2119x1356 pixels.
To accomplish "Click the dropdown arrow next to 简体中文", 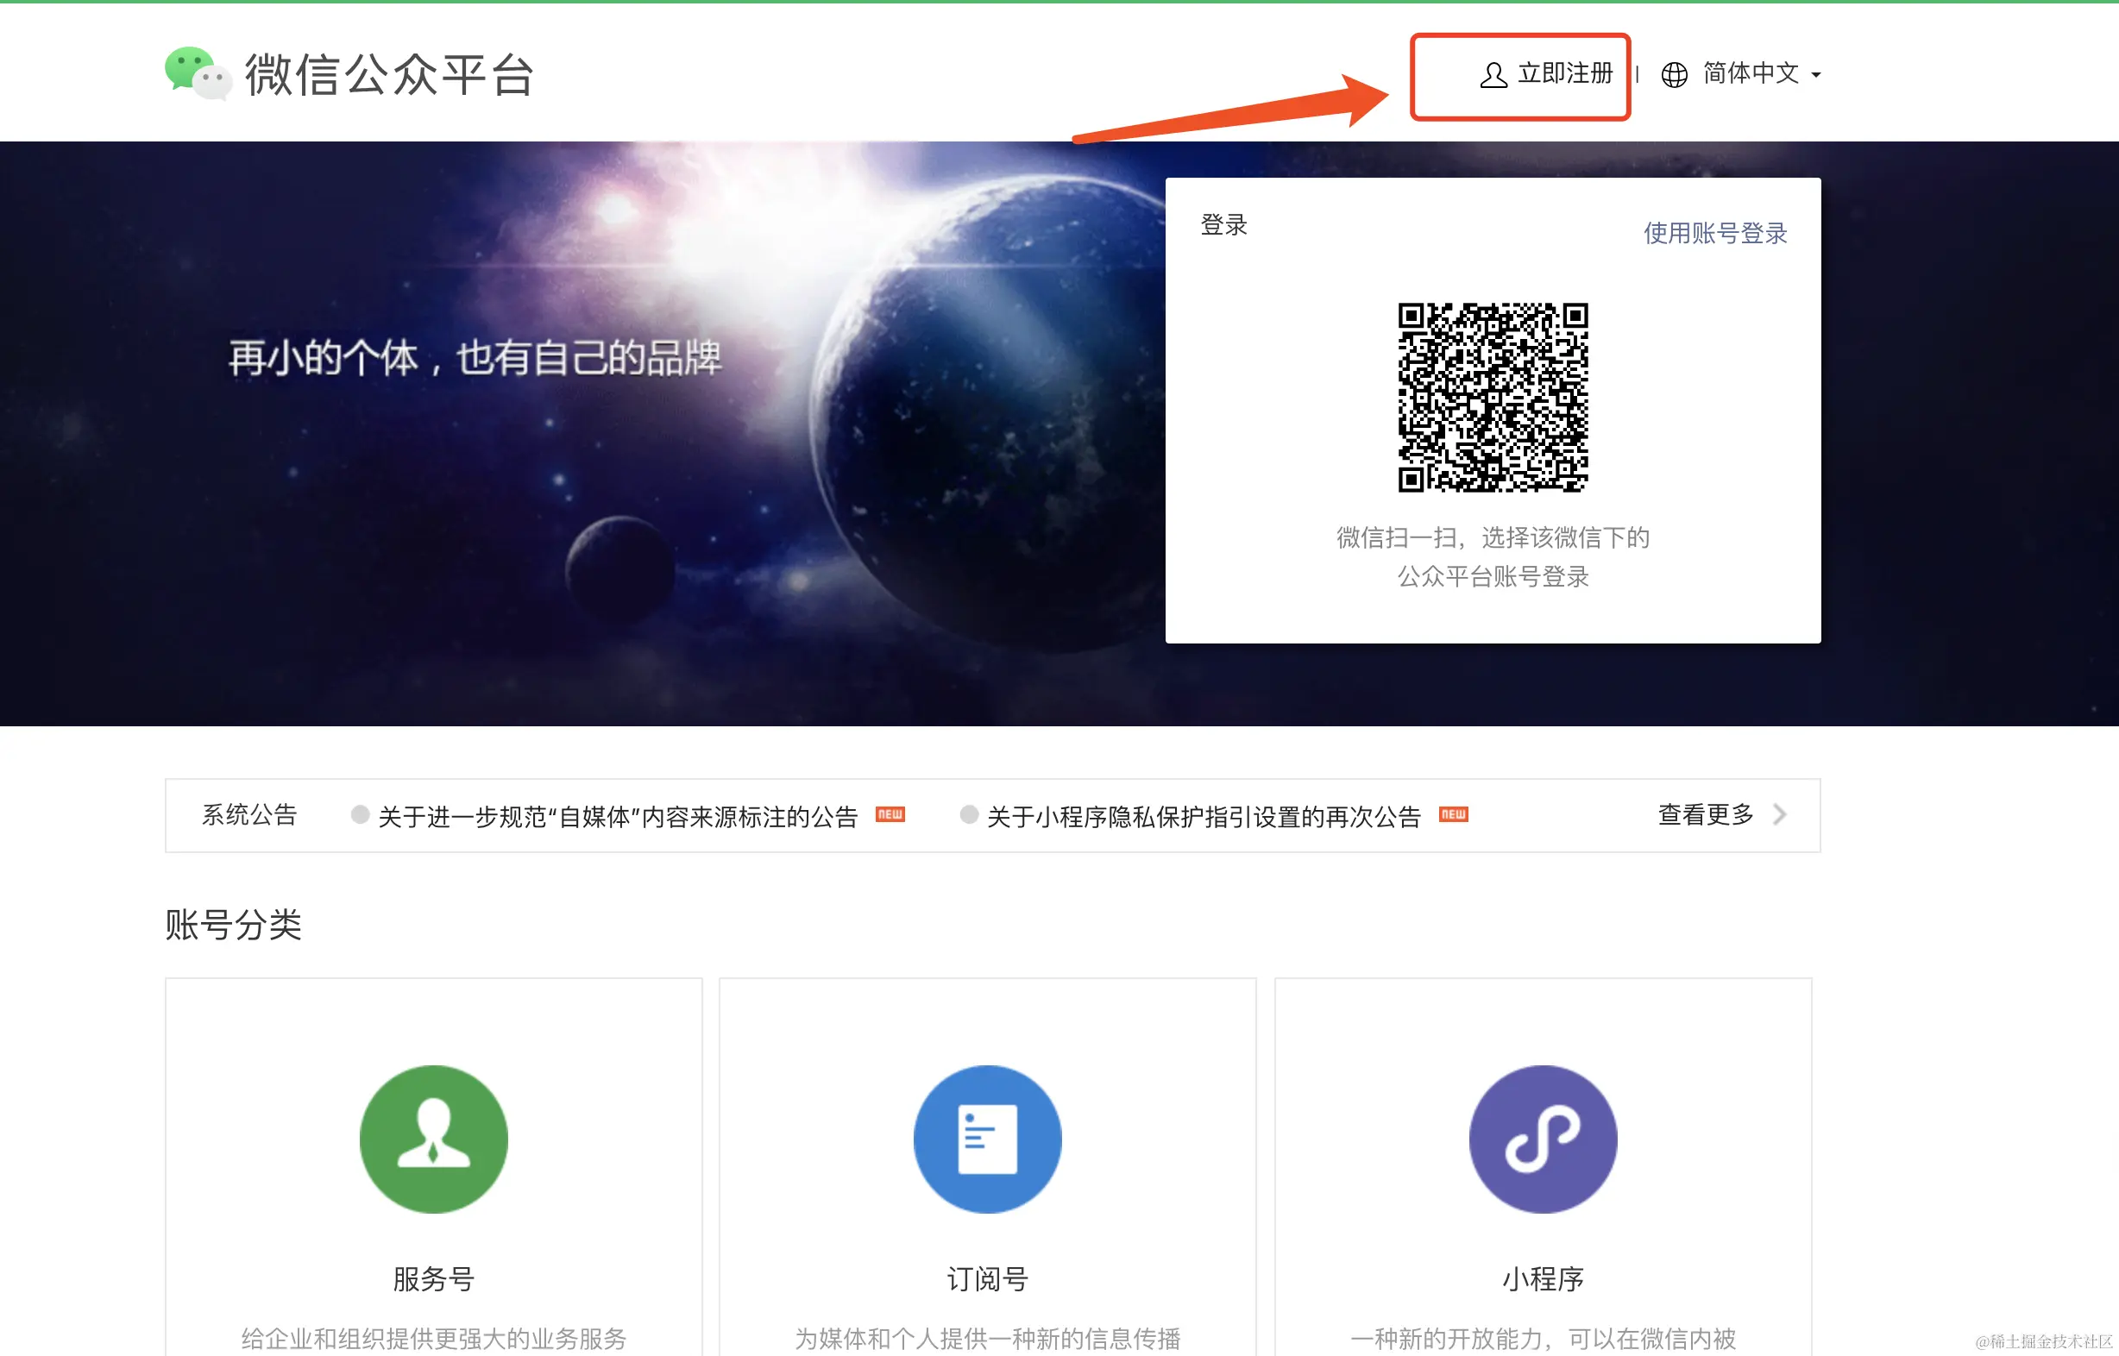I will 1815,77.
